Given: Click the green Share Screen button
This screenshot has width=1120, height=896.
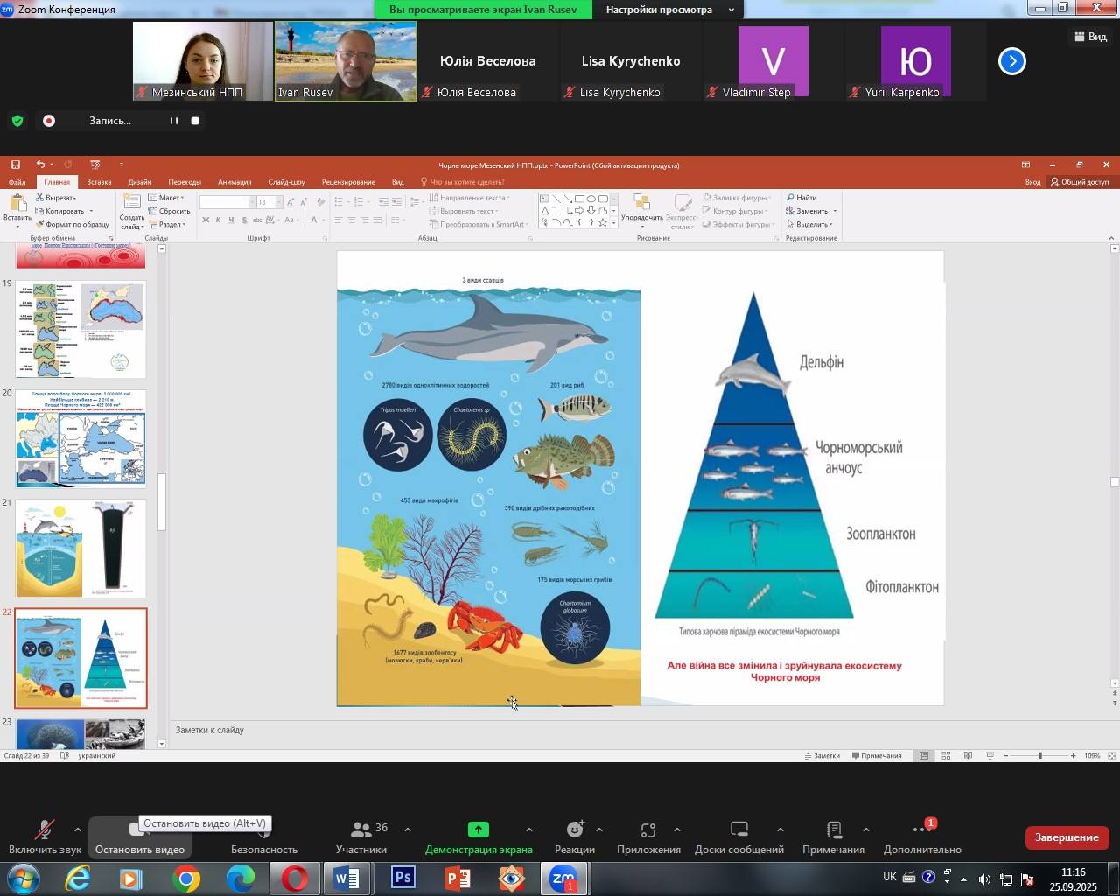Looking at the screenshot, I should point(479,836).
